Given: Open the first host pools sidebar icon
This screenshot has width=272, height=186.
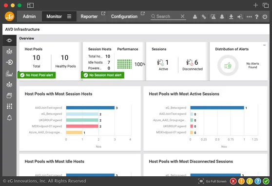Looking at the screenshot, I should (9, 52).
